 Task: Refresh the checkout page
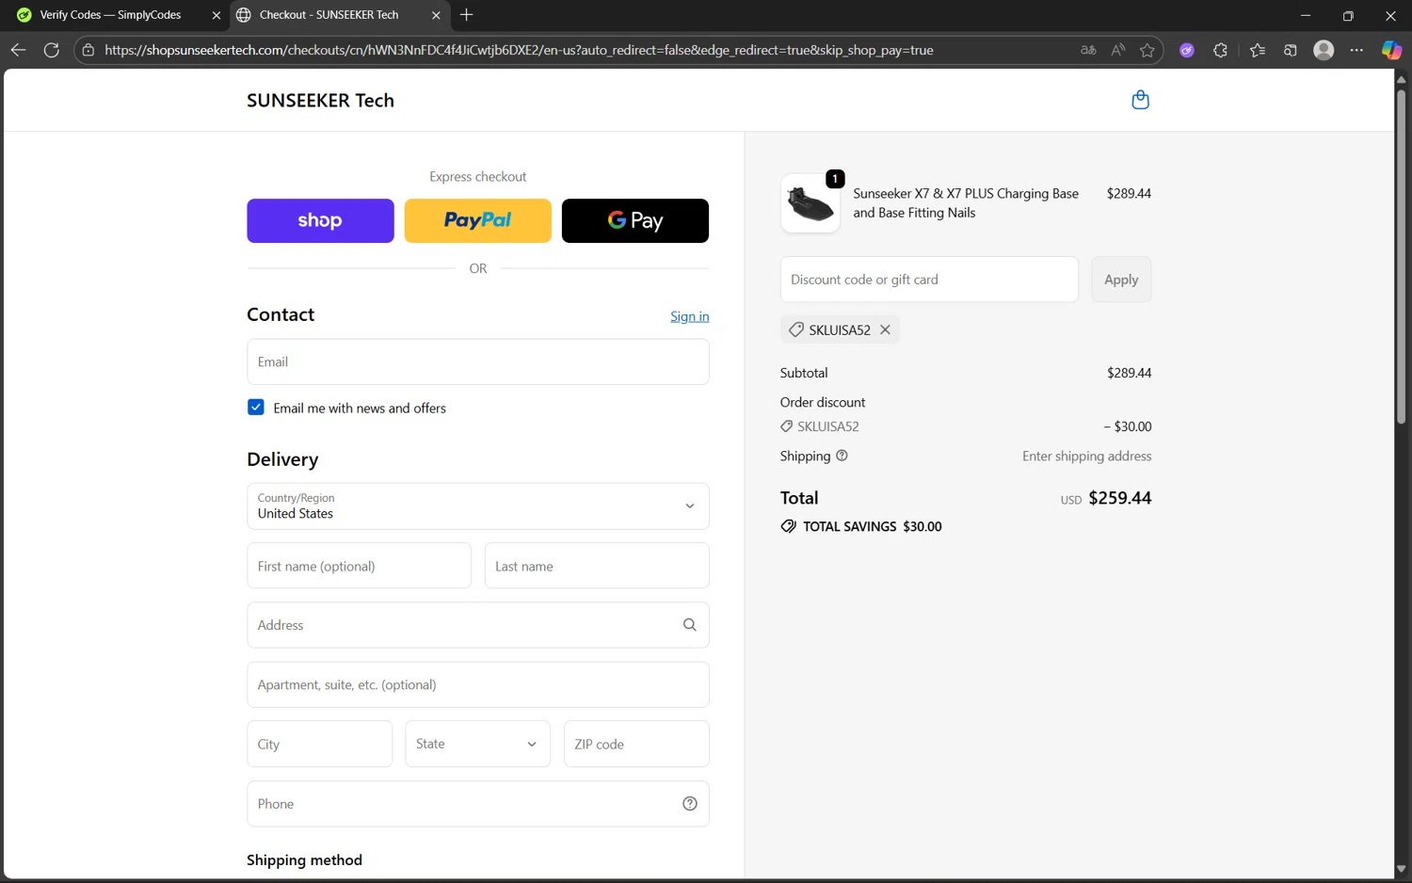pyautogui.click(x=52, y=50)
